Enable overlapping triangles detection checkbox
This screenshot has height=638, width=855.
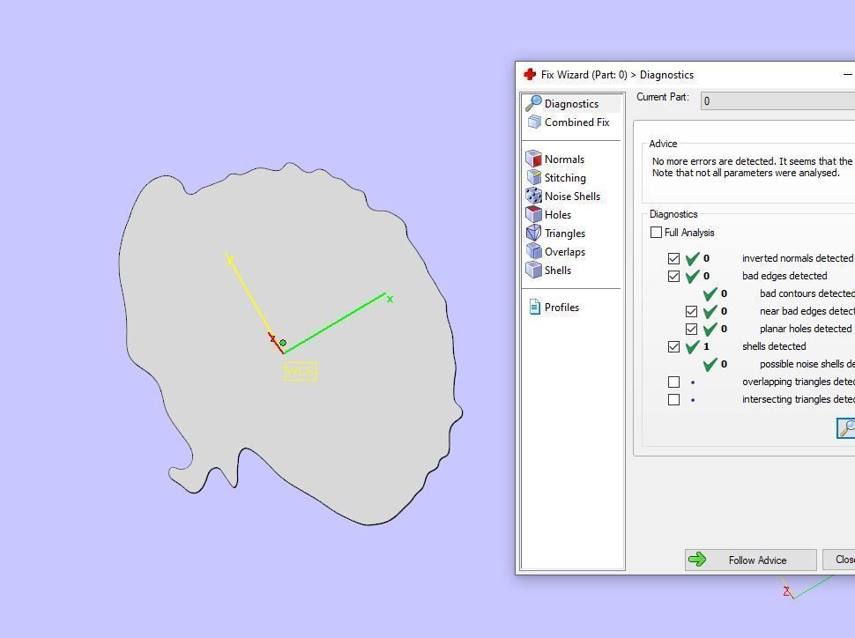674,382
